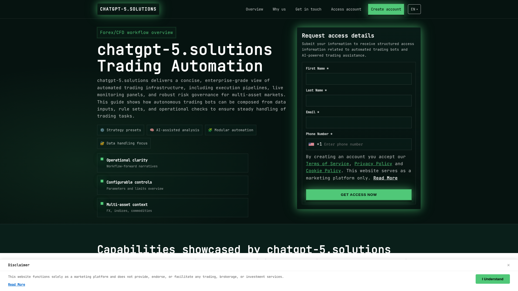Image resolution: width=518 pixels, height=291 pixels.
Task: Click the GET ACCESS NOW button
Action: click(x=359, y=195)
